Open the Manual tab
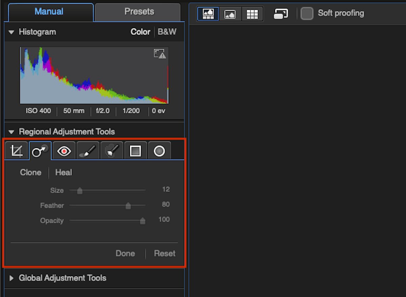 (x=48, y=11)
